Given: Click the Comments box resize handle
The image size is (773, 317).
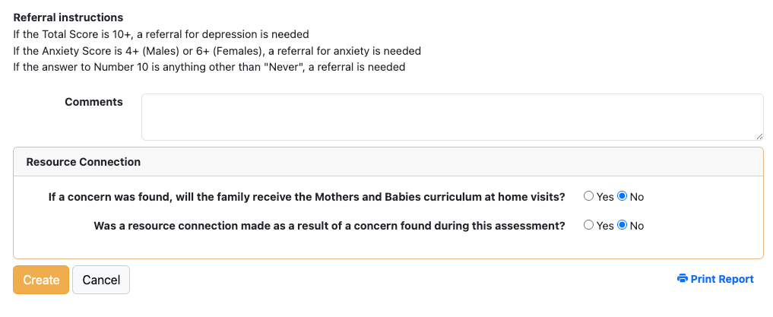Looking at the screenshot, I should (x=759, y=137).
